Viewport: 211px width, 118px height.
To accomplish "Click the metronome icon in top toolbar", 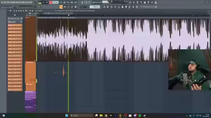I will (61, 2).
